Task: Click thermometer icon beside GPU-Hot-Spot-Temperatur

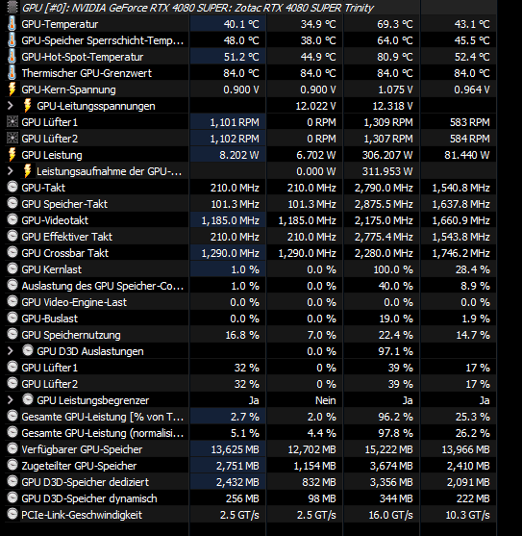Action: click(x=12, y=57)
